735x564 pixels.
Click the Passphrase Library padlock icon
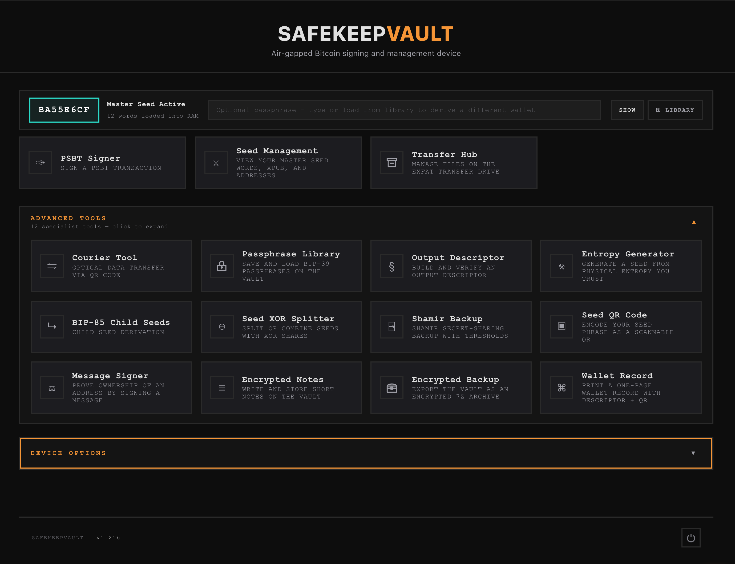[222, 266]
